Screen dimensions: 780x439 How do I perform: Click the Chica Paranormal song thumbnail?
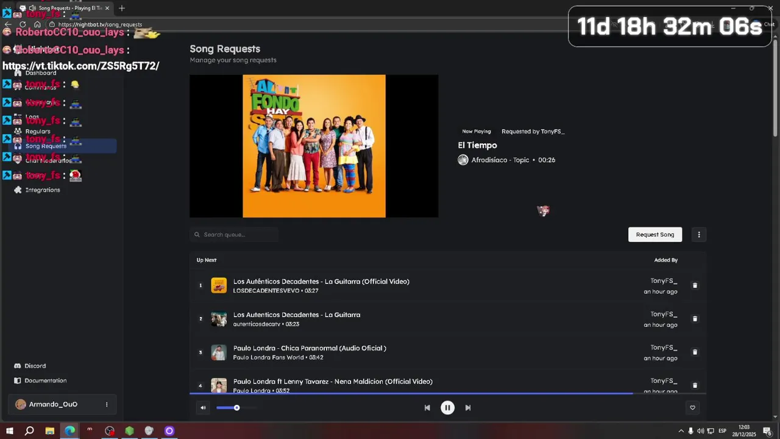click(x=219, y=352)
